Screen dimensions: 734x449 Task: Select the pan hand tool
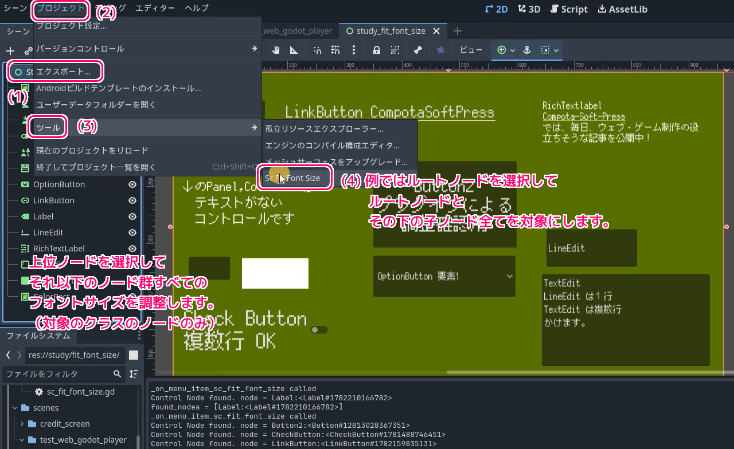point(276,50)
